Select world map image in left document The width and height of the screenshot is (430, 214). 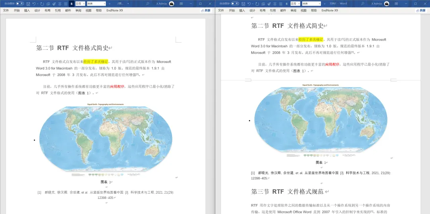(x=106, y=140)
